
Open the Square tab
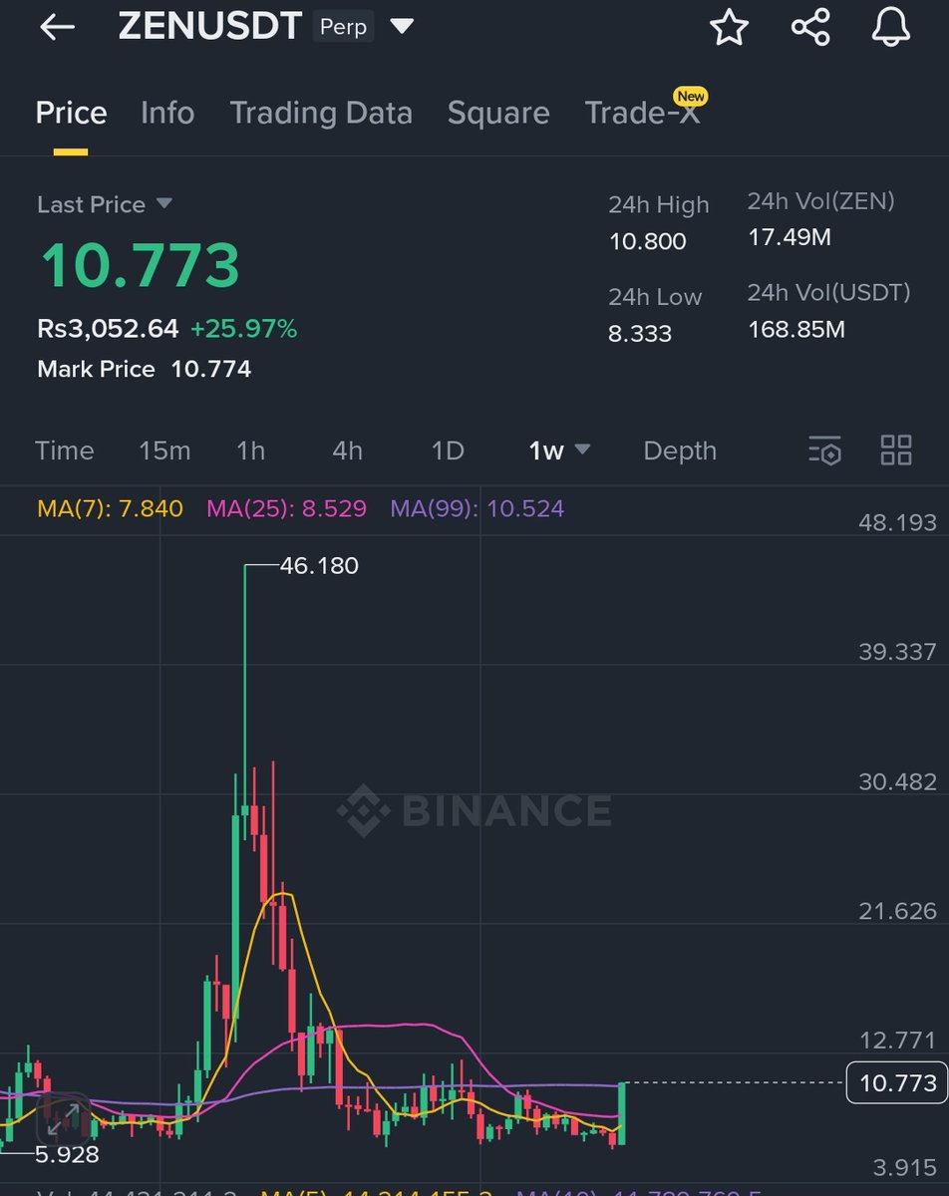coord(498,113)
